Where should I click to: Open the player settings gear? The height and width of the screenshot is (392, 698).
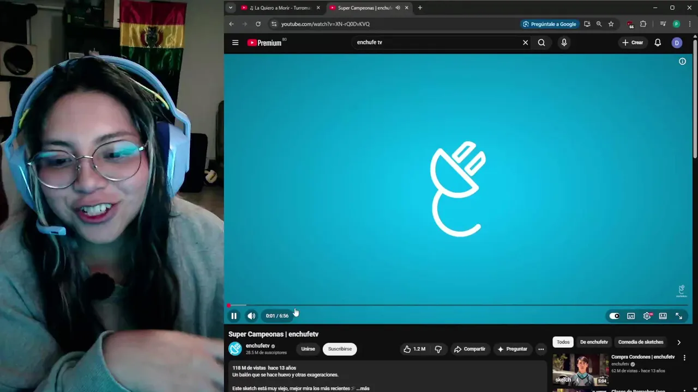[647, 316]
